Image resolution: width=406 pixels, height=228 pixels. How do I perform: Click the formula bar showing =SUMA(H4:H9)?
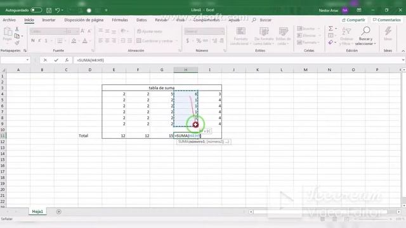(x=237, y=60)
